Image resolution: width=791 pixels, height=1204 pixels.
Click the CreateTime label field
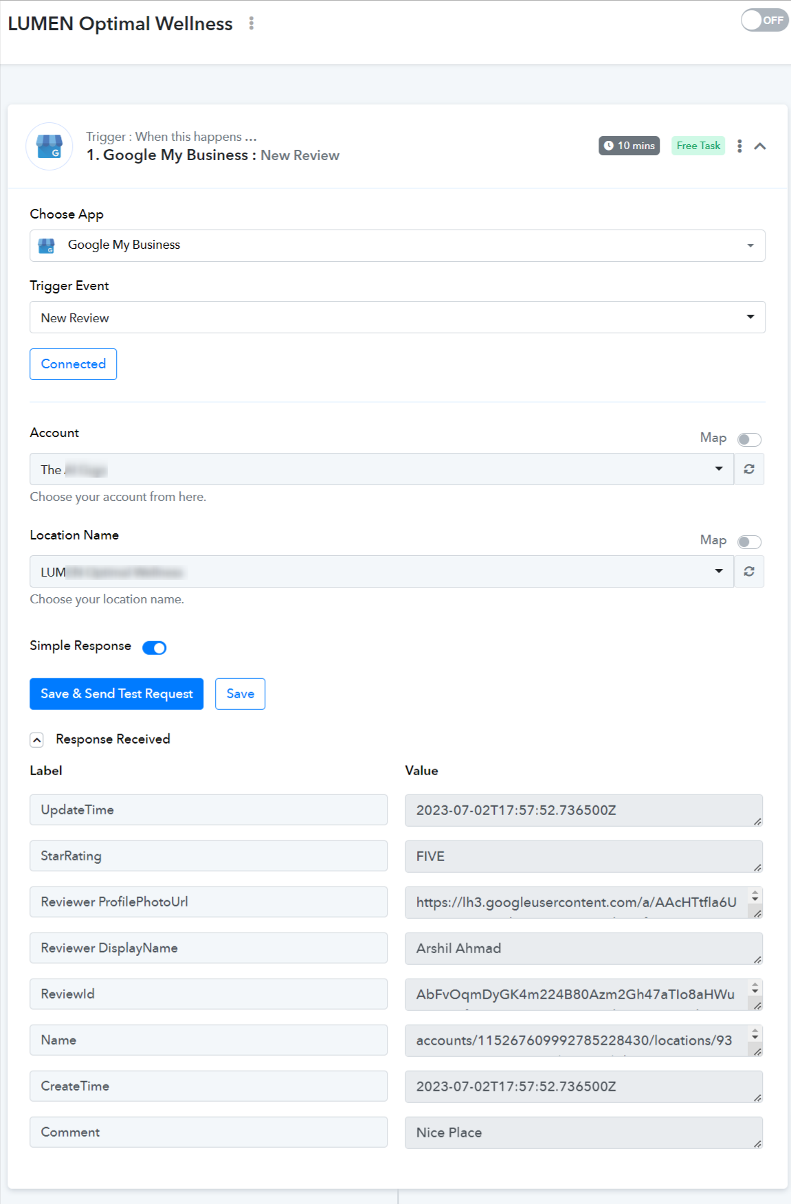208,1086
